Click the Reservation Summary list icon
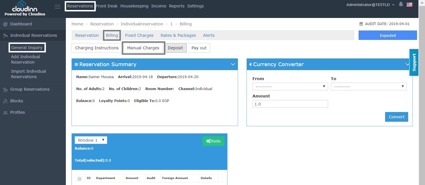 click(76, 64)
